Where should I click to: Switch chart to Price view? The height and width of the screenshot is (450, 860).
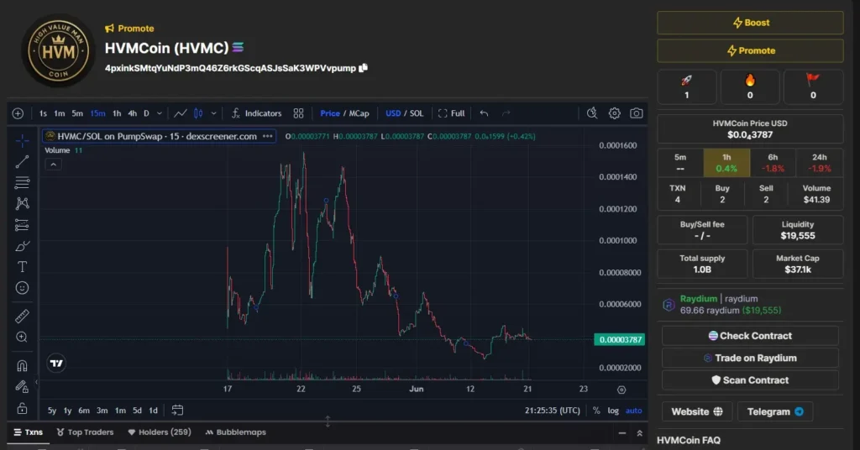[x=329, y=113]
